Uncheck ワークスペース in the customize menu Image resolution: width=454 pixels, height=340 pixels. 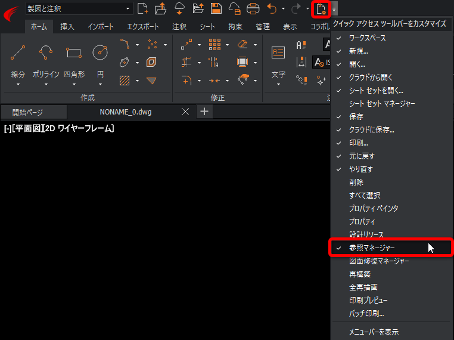click(x=367, y=38)
